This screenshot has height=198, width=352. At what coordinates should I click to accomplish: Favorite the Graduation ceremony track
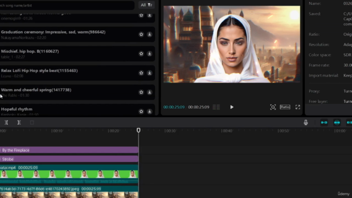(141, 34)
